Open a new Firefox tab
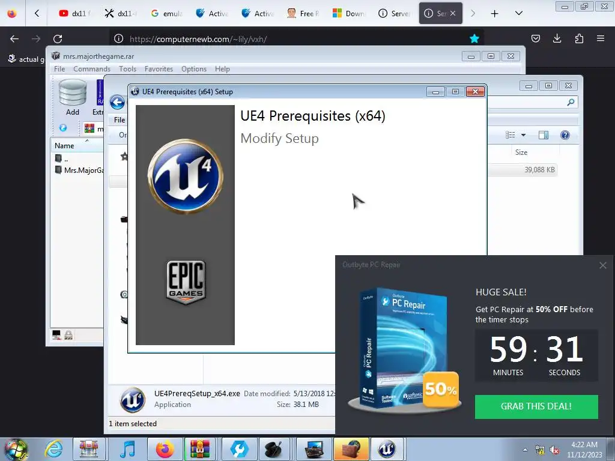615x461 pixels. (x=495, y=14)
